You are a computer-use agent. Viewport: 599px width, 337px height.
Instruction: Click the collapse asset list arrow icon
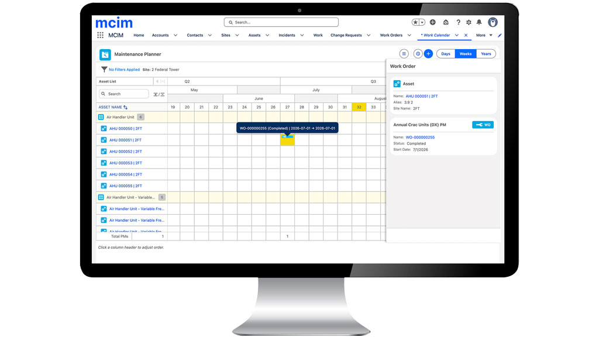click(157, 81)
